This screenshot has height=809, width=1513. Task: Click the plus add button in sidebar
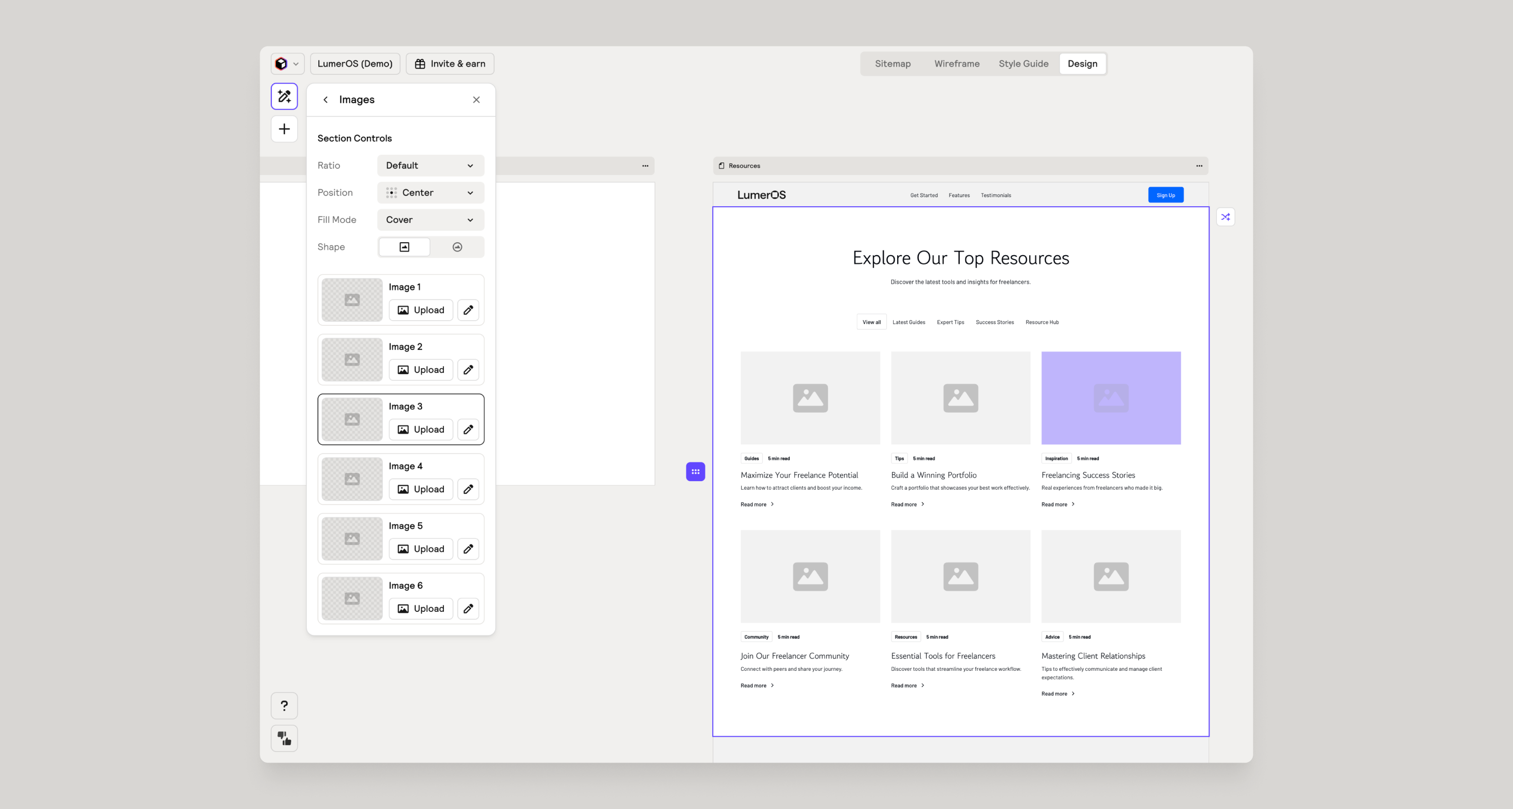tap(284, 129)
